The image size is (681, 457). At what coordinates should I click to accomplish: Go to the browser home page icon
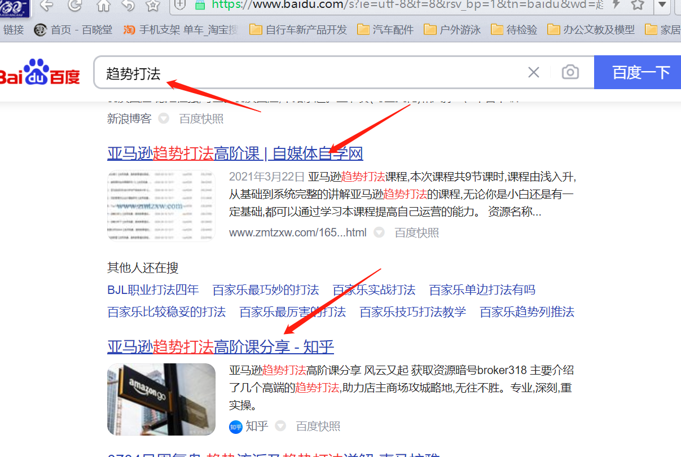(x=103, y=6)
